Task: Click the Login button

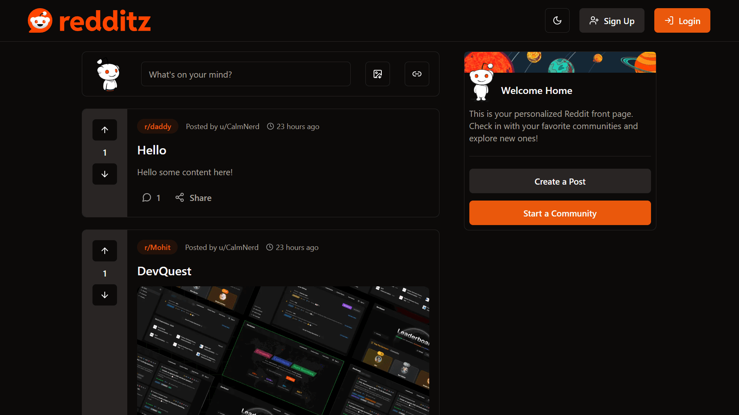Action: [682, 20]
